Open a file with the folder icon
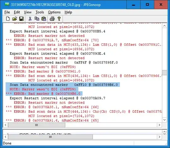170x148 pixels. pyautogui.click(x=14, y=19)
